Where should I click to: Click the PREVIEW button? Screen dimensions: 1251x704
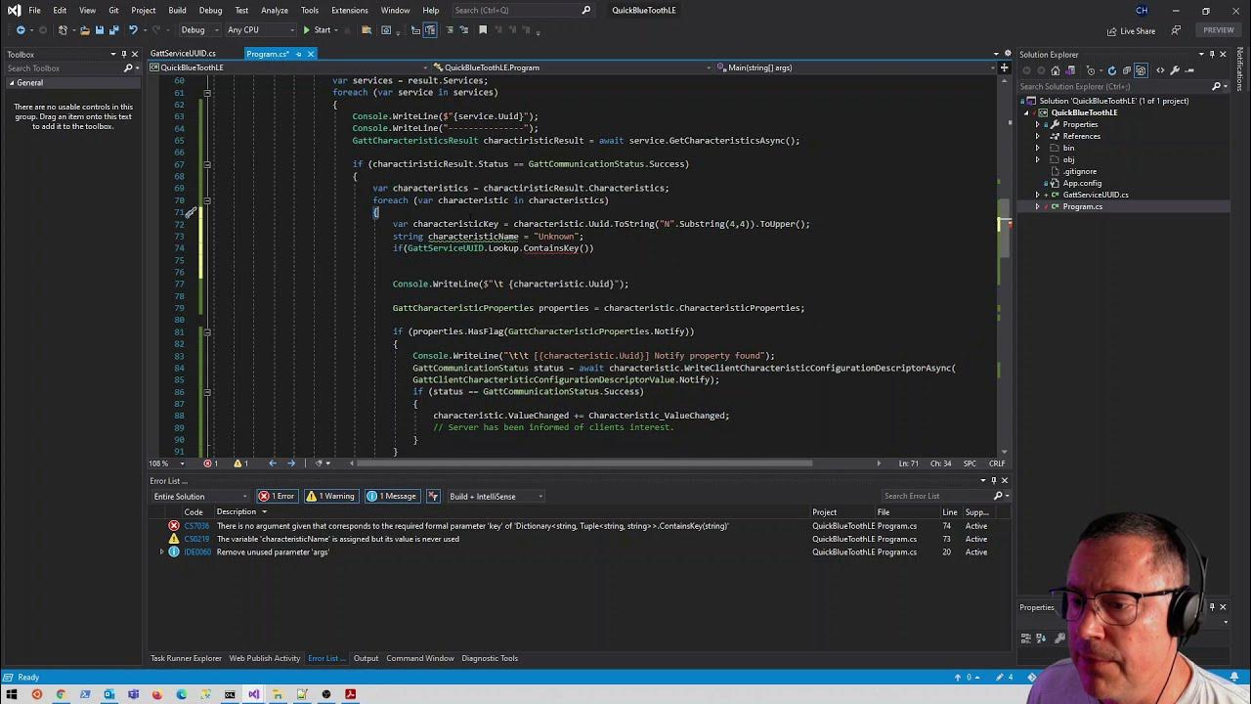coord(1218,30)
